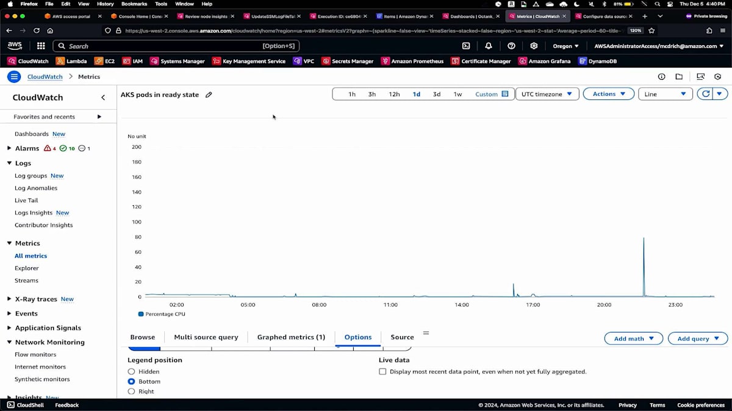732x411 pixels.
Task: Expand the Alarms section
Action: click(x=9, y=148)
